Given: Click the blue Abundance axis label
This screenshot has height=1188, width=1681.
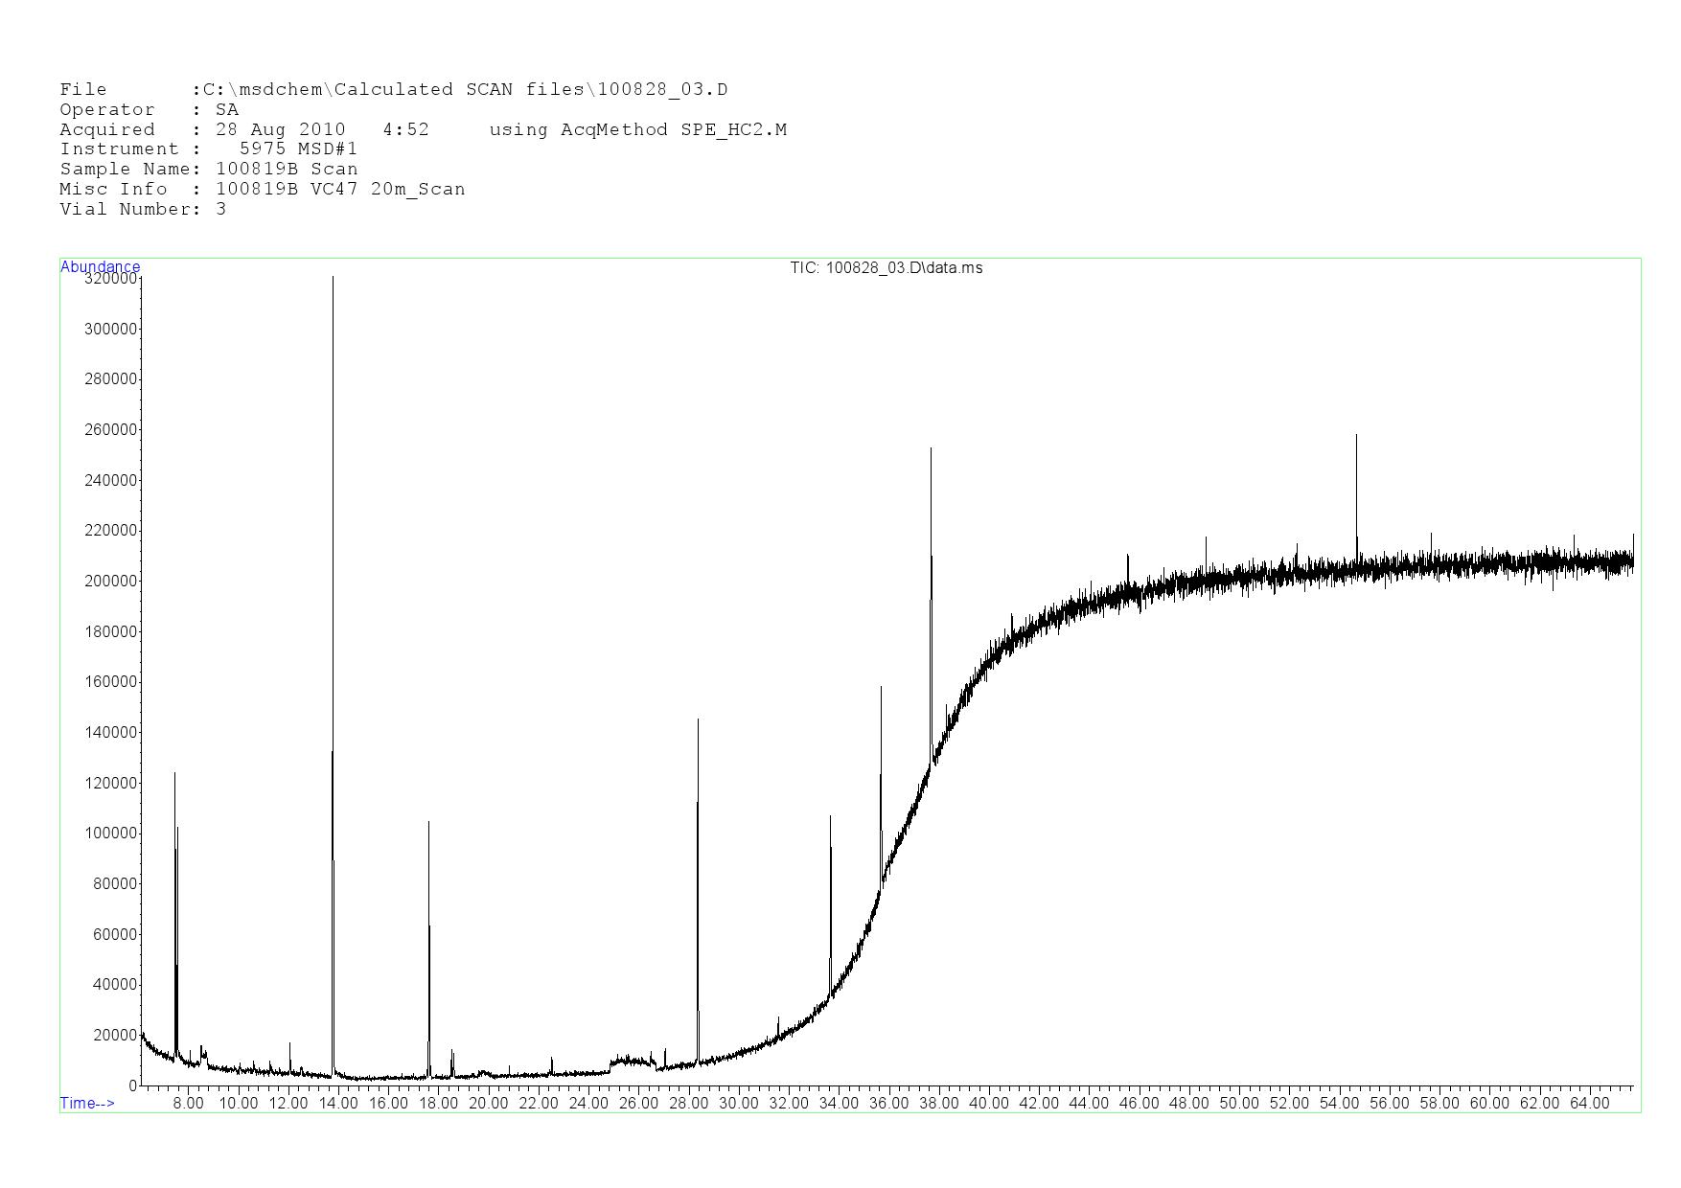Looking at the screenshot, I should tap(100, 266).
